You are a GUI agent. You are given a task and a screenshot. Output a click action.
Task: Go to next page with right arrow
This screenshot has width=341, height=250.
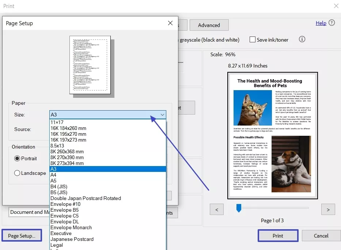pyautogui.click(x=328, y=209)
